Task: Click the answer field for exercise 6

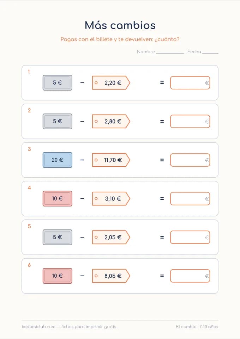Action: 190,276
